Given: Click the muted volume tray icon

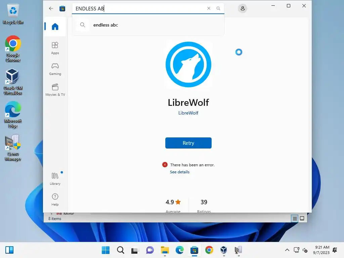Looking at the screenshot, I should pyautogui.click(x=305, y=250).
